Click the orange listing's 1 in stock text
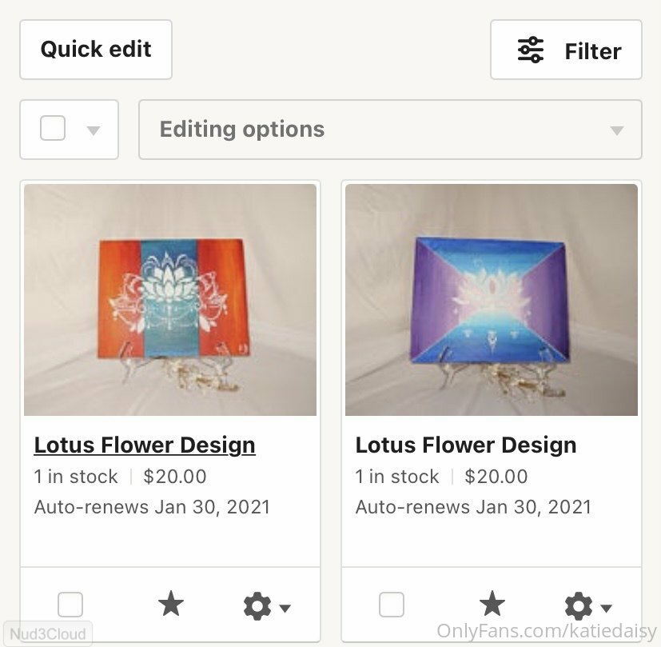Image resolution: width=661 pixels, height=647 pixels. point(76,477)
